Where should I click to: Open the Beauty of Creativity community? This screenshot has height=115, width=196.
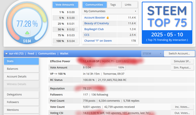tap(97, 23)
